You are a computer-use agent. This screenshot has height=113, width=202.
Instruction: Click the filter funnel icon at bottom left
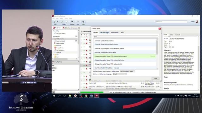pyautogui.click(x=53, y=92)
